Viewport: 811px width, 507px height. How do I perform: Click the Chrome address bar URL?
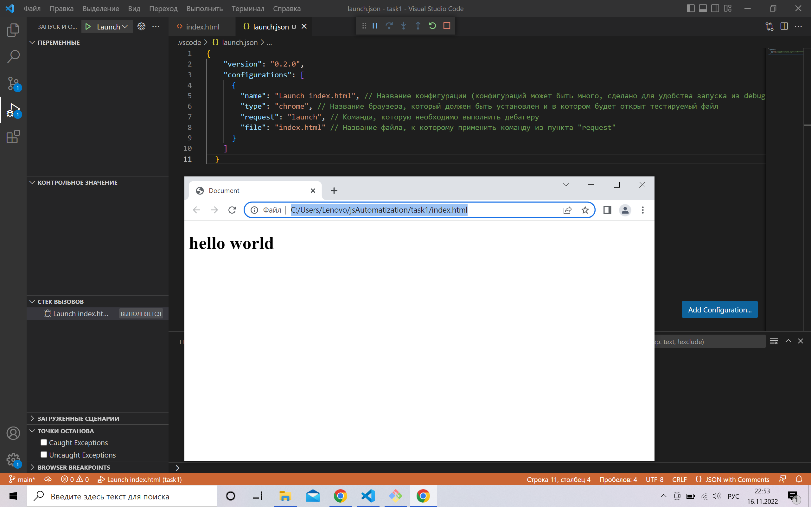379,210
